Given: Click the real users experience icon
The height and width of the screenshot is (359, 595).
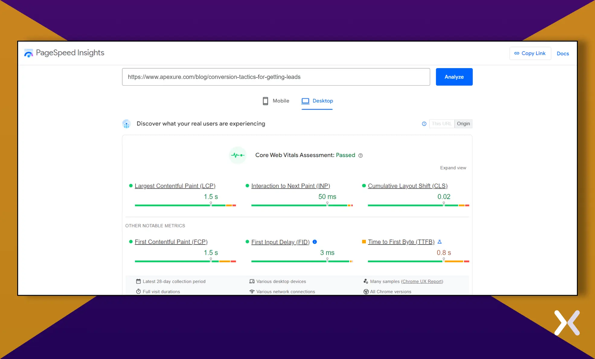Looking at the screenshot, I should pyautogui.click(x=126, y=124).
